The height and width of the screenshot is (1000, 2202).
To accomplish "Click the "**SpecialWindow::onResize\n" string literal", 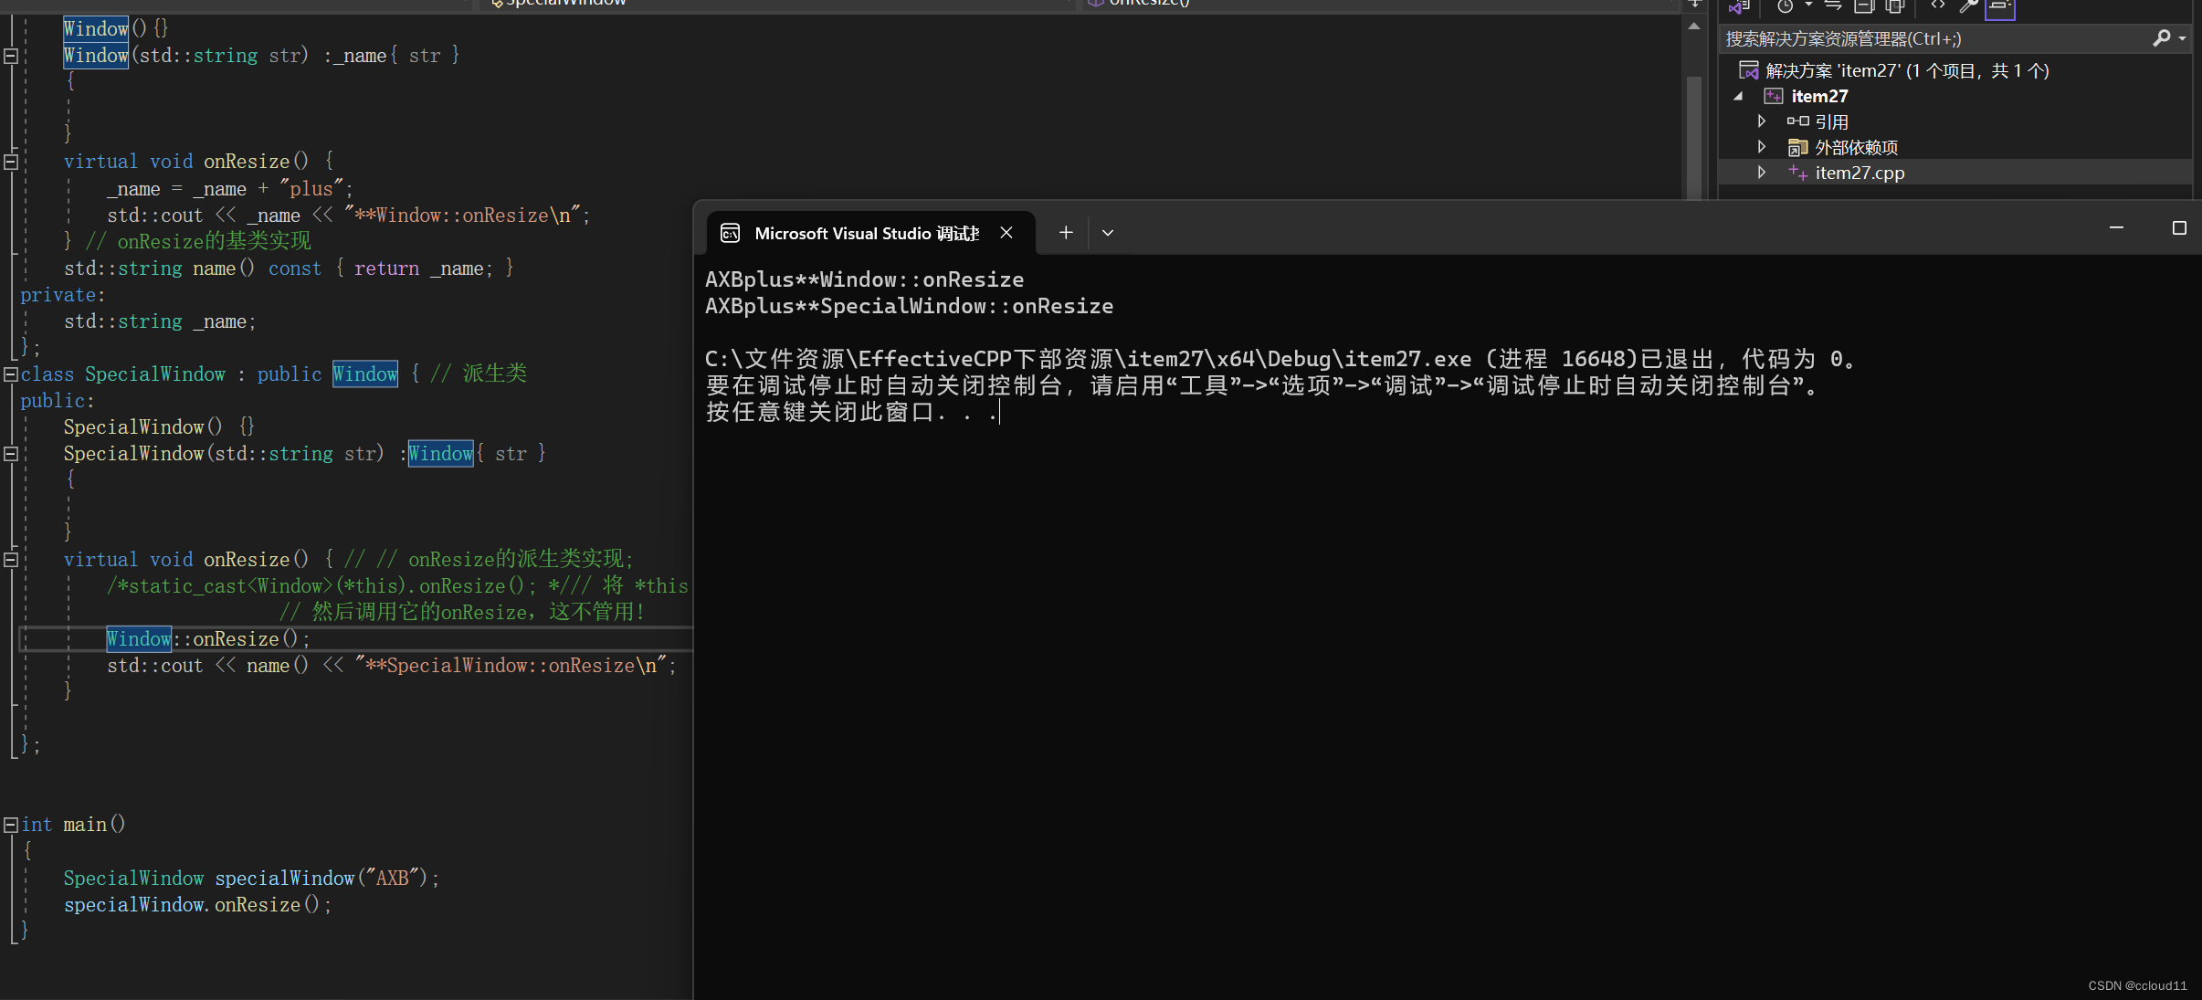I will pos(511,666).
